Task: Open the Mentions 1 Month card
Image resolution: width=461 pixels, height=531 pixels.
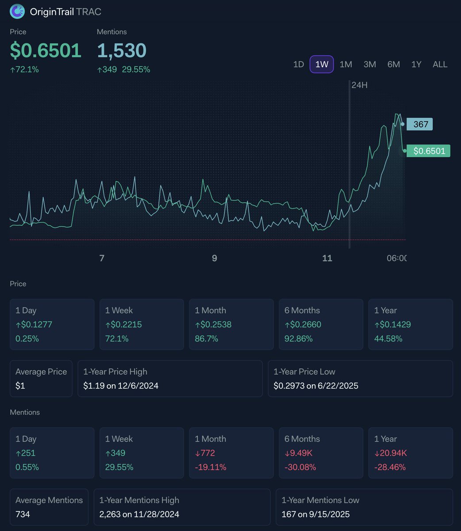Action: [x=231, y=453]
